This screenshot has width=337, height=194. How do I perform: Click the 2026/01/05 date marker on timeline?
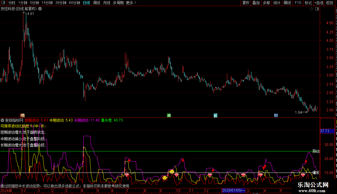pos(234,190)
